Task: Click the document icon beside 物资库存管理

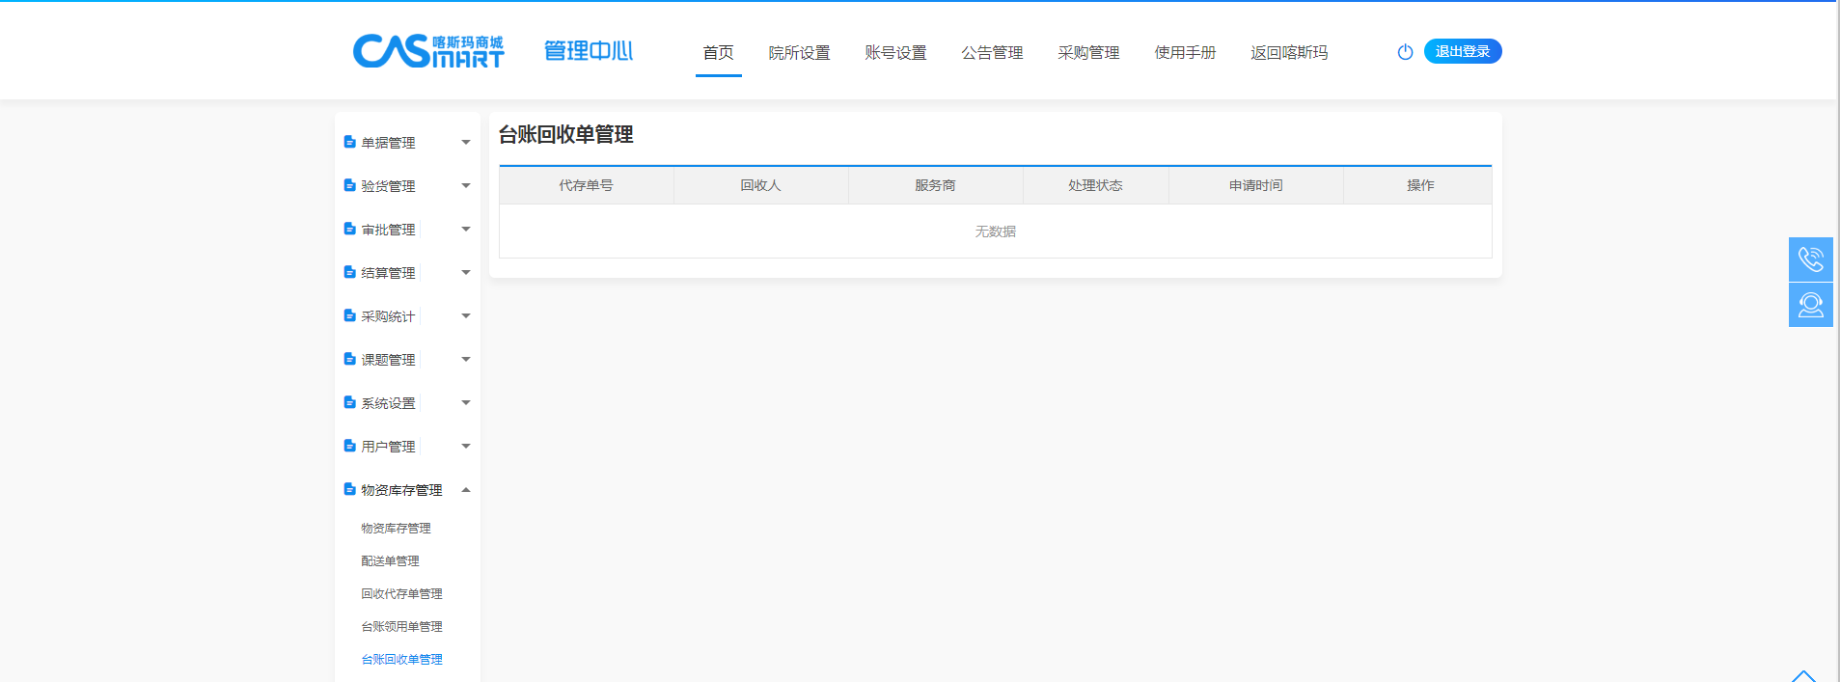Action: [350, 490]
